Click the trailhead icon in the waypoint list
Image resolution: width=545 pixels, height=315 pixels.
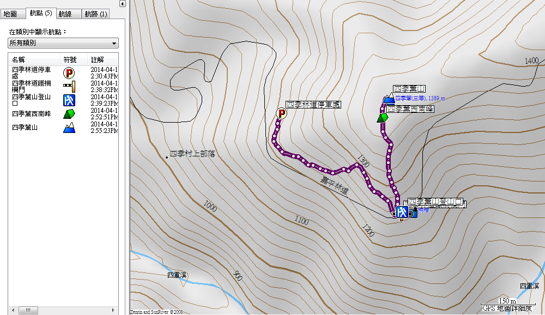point(69,100)
